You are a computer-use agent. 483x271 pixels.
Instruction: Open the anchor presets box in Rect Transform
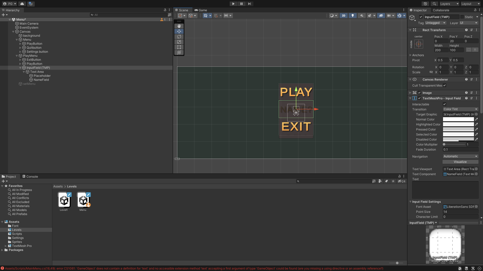(x=419, y=44)
